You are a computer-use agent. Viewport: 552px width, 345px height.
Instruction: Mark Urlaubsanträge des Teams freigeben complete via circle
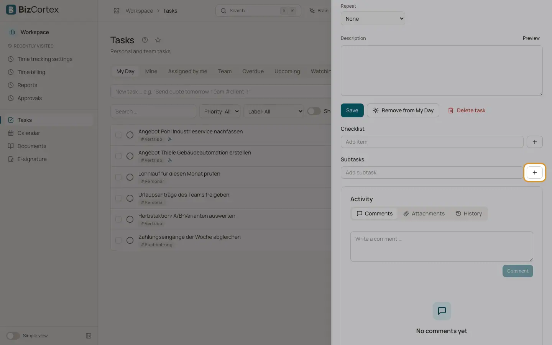tap(130, 198)
